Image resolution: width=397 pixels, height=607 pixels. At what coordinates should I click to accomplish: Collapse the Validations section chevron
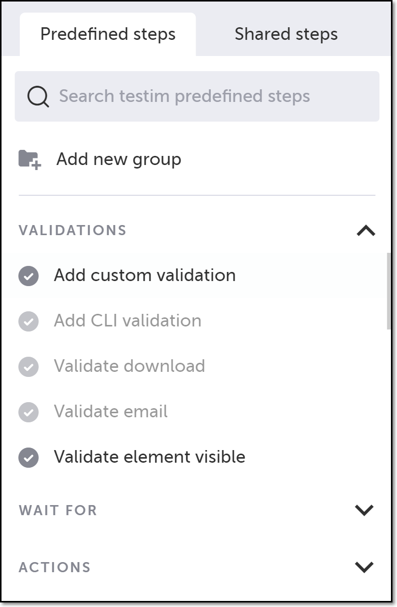point(366,231)
